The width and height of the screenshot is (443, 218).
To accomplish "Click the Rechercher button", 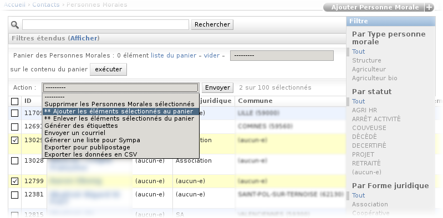I will pyautogui.click(x=212, y=24).
